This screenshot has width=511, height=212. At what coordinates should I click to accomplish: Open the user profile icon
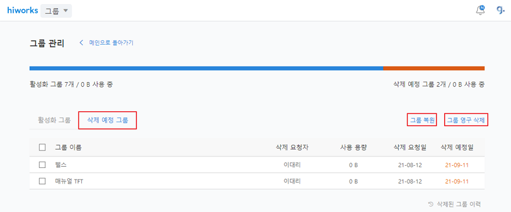pos(501,10)
